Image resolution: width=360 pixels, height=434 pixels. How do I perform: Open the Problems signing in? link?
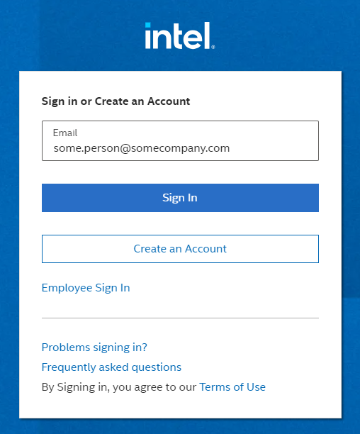tap(94, 347)
